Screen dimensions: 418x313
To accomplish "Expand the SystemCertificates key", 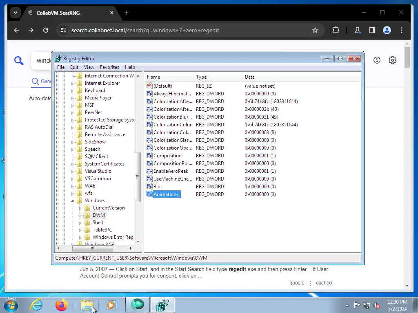I will click(x=72, y=164).
